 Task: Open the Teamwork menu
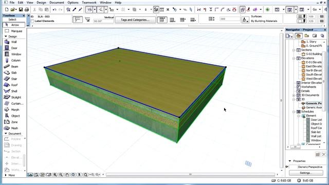click(x=89, y=3)
